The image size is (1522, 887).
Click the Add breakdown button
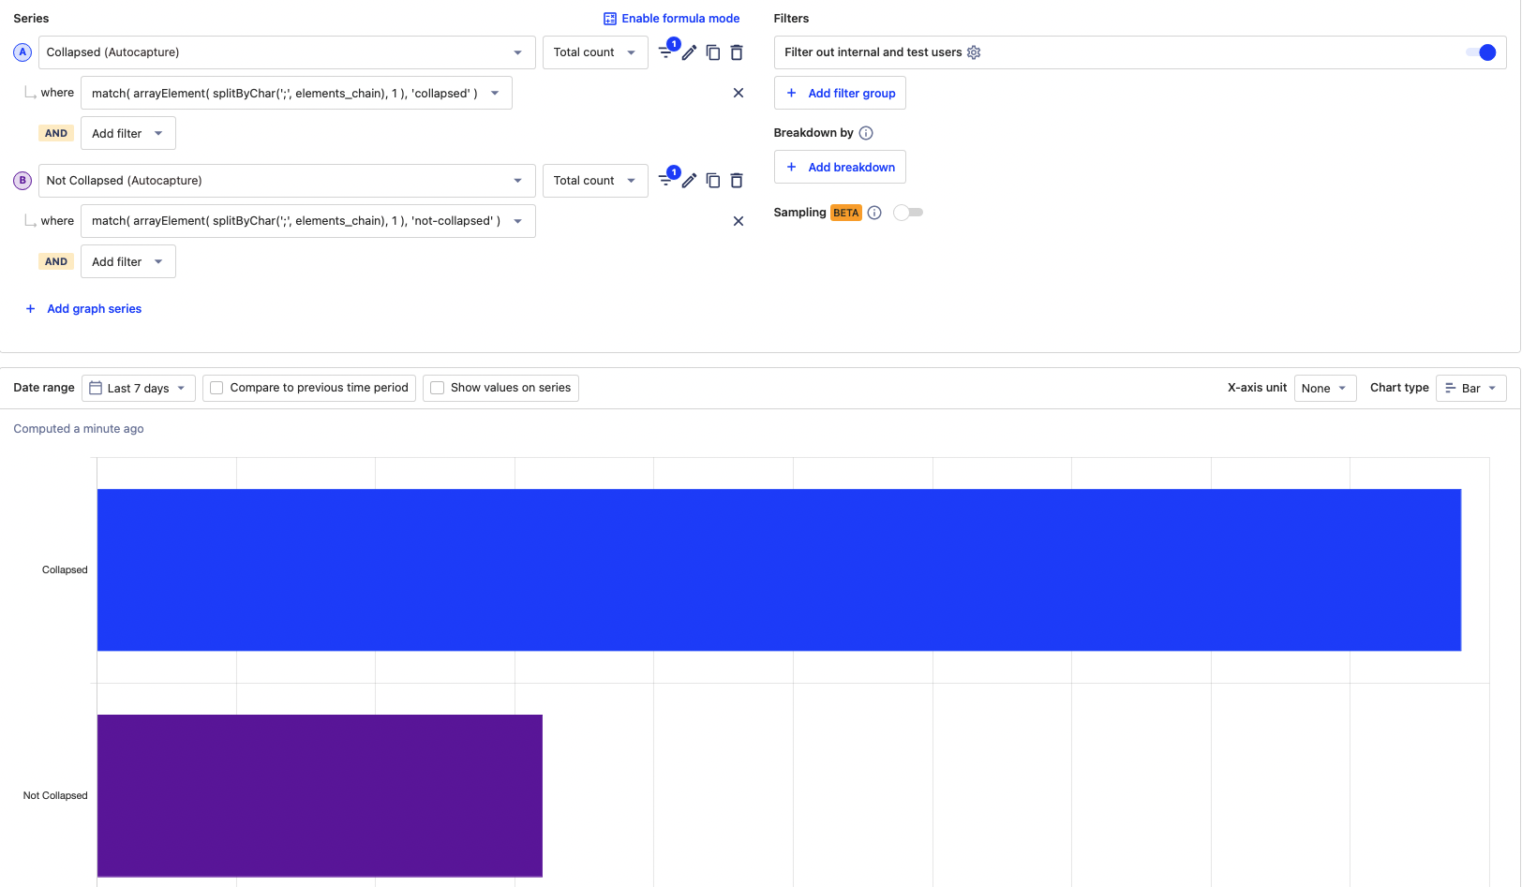[x=840, y=167]
